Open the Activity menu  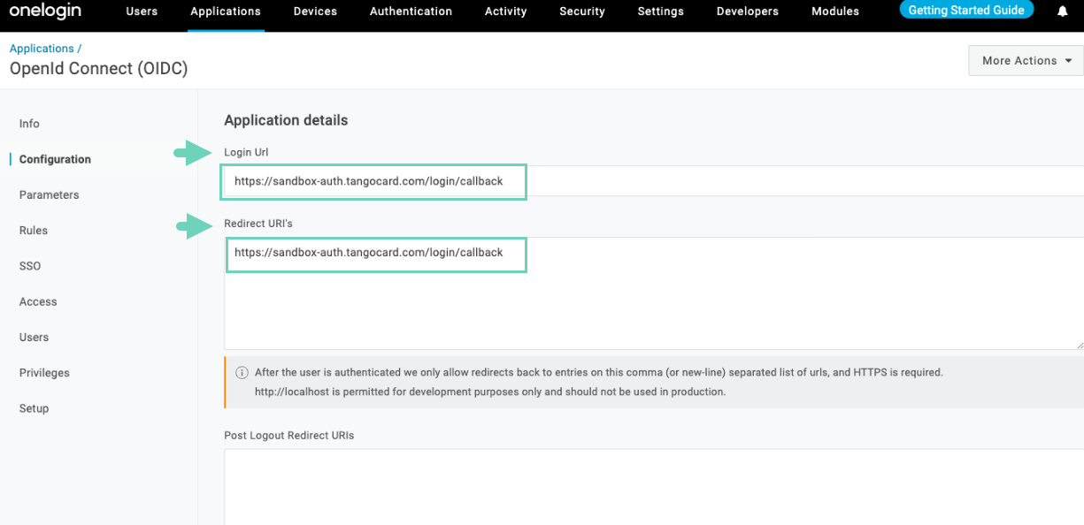(505, 11)
